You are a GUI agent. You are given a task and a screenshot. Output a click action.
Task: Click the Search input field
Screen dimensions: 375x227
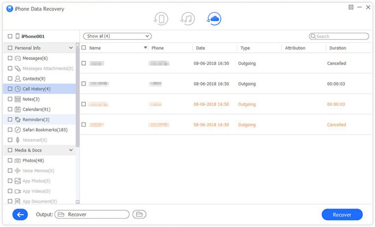(x=339, y=36)
